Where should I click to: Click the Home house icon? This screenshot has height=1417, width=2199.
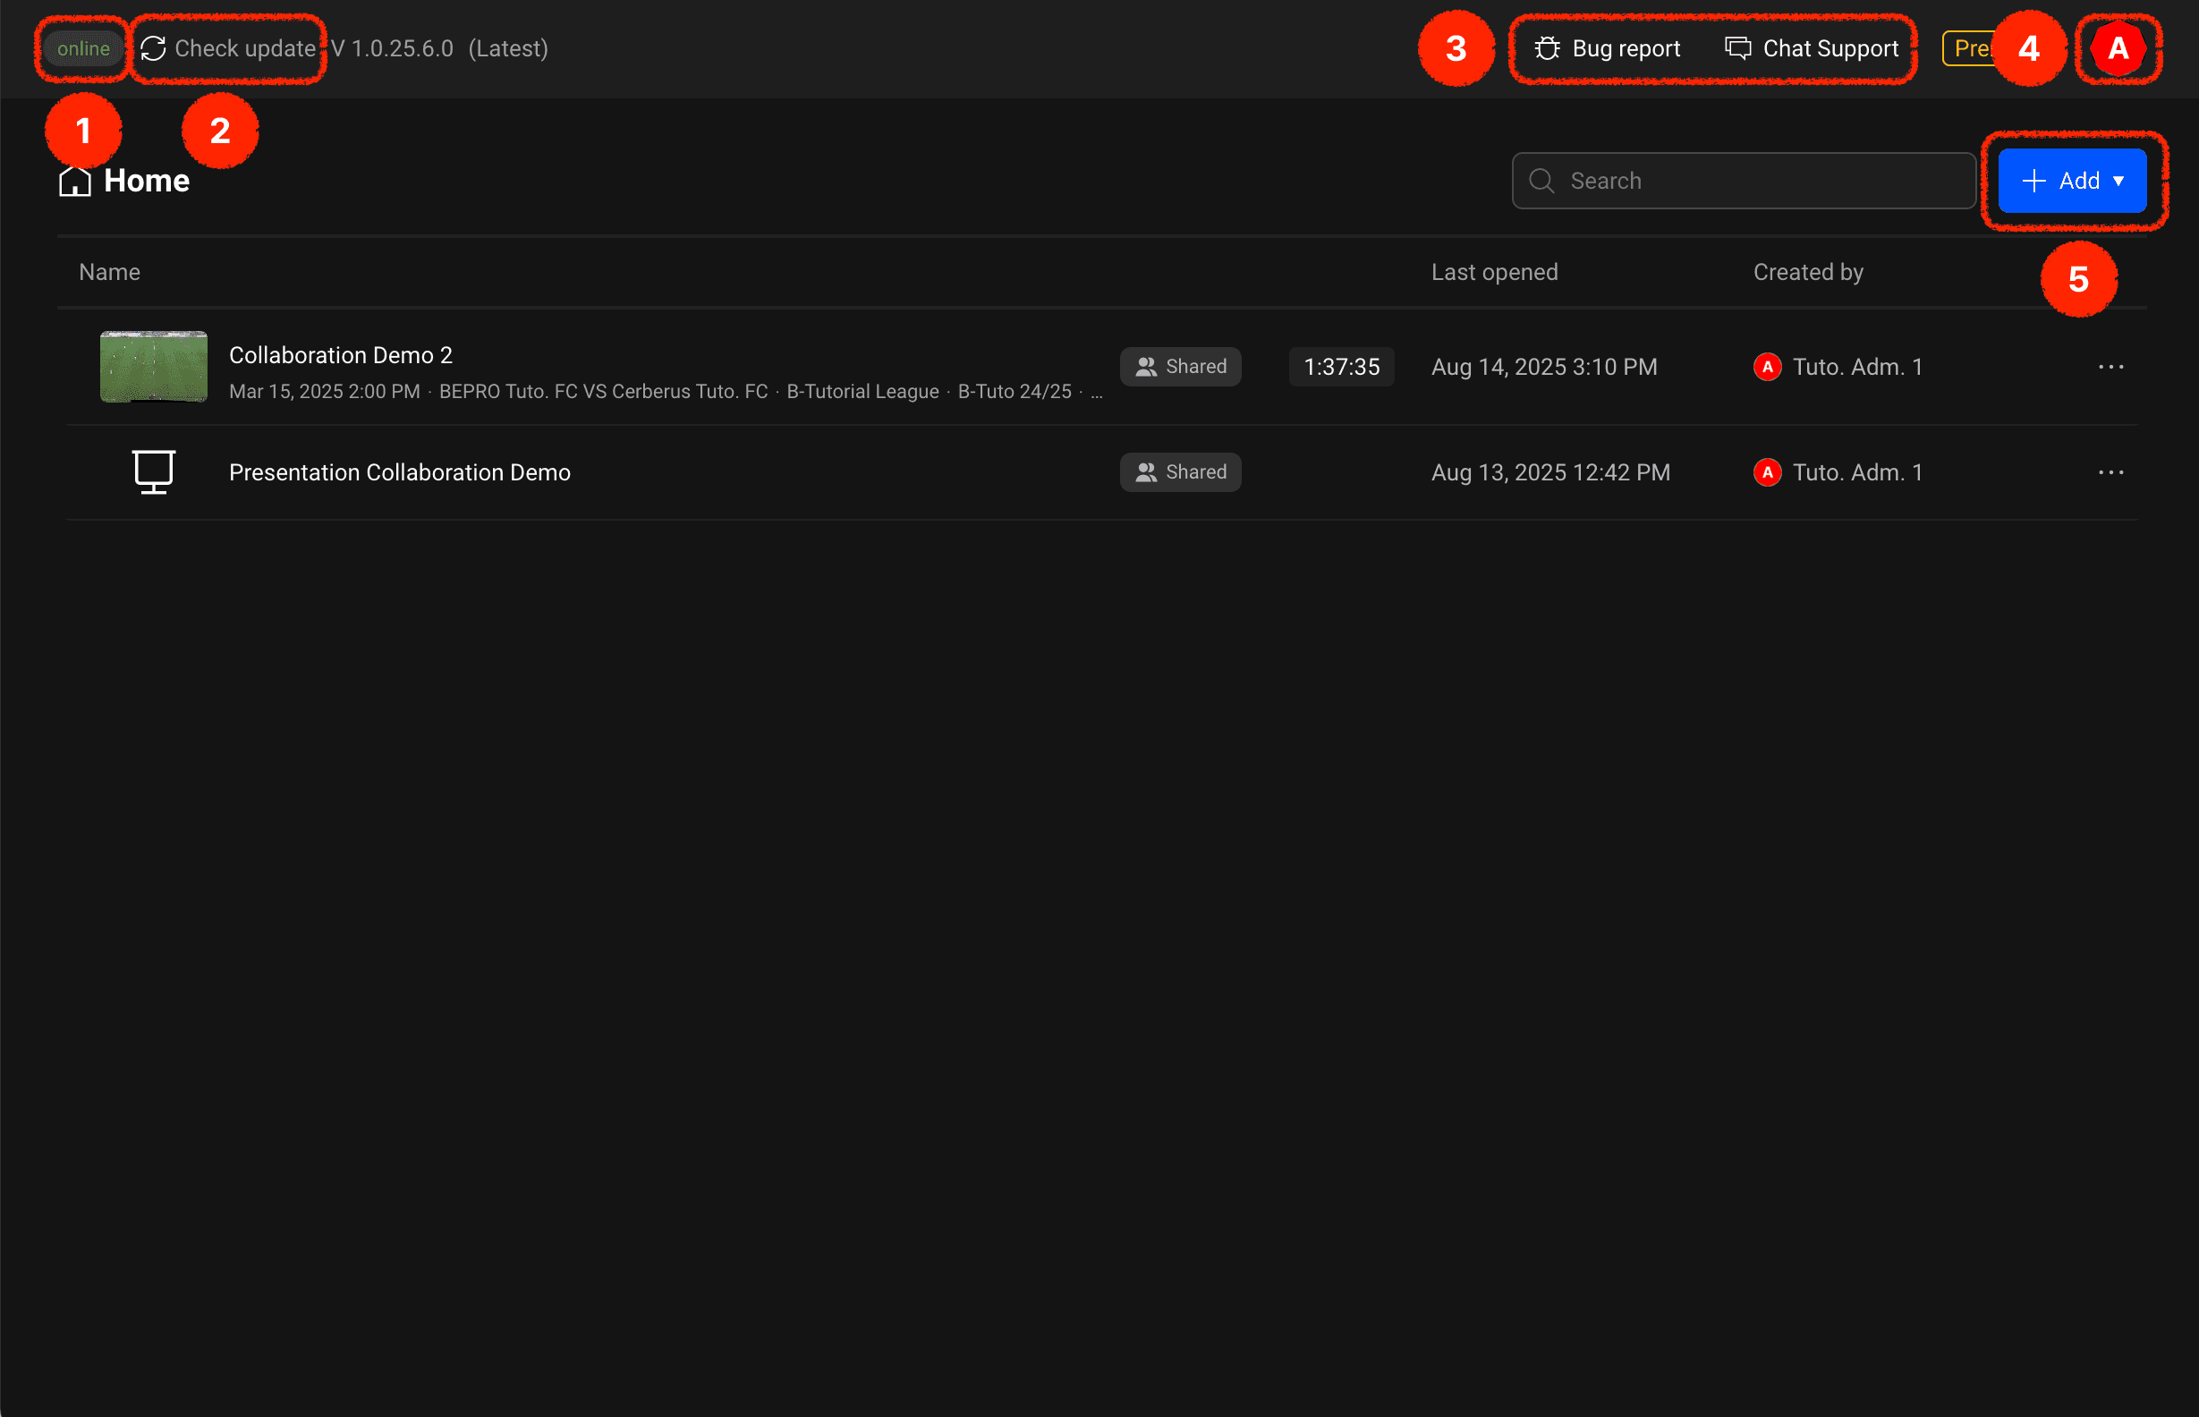pyautogui.click(x=74, y=182)
